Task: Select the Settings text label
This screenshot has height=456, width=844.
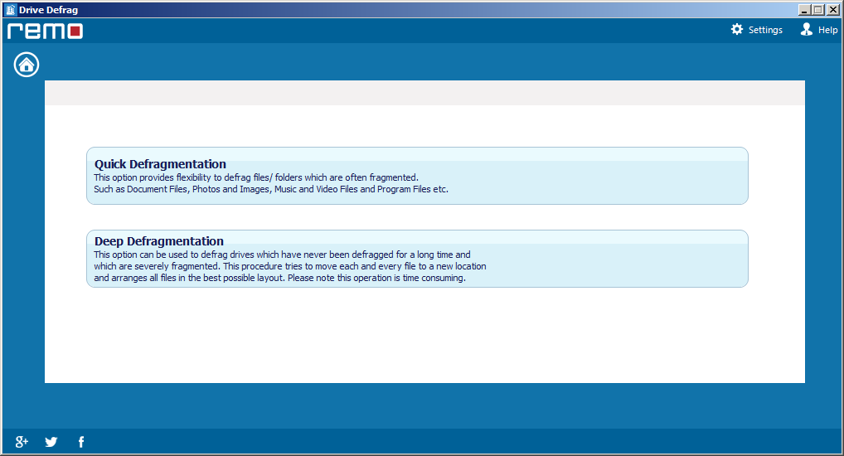Action: 765,30
